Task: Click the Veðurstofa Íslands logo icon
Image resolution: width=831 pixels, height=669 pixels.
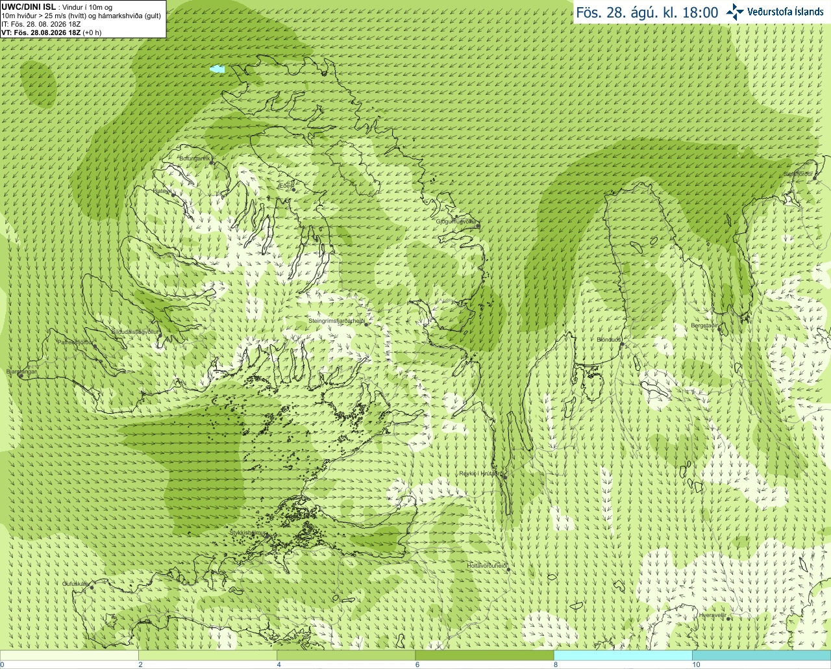Action: [735, 12]
